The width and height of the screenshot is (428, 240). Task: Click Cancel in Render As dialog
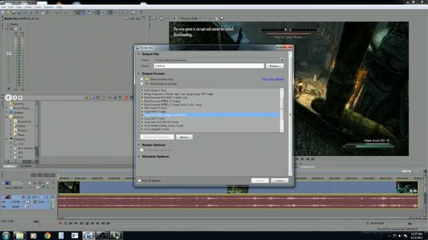coord(280,181)
